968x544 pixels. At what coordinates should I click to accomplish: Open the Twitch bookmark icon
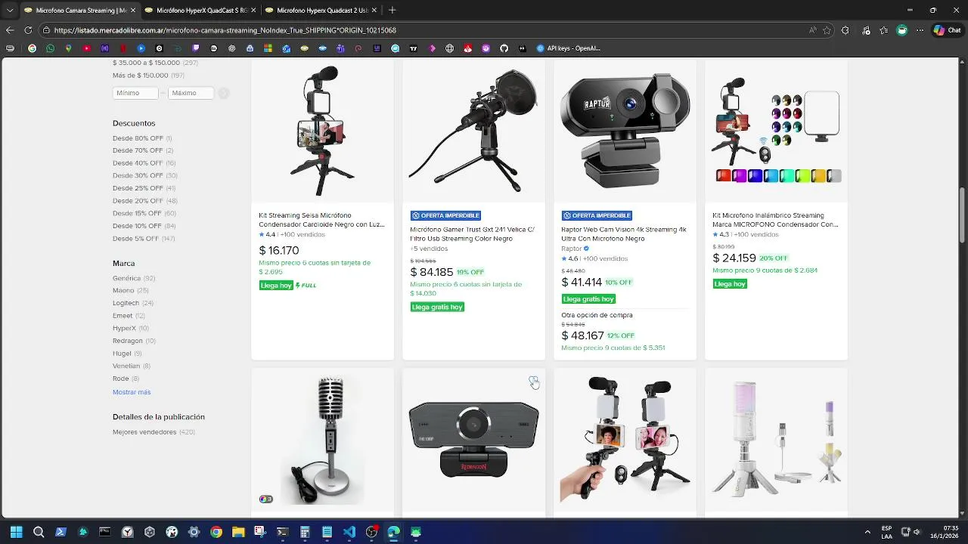coord(195,48)
